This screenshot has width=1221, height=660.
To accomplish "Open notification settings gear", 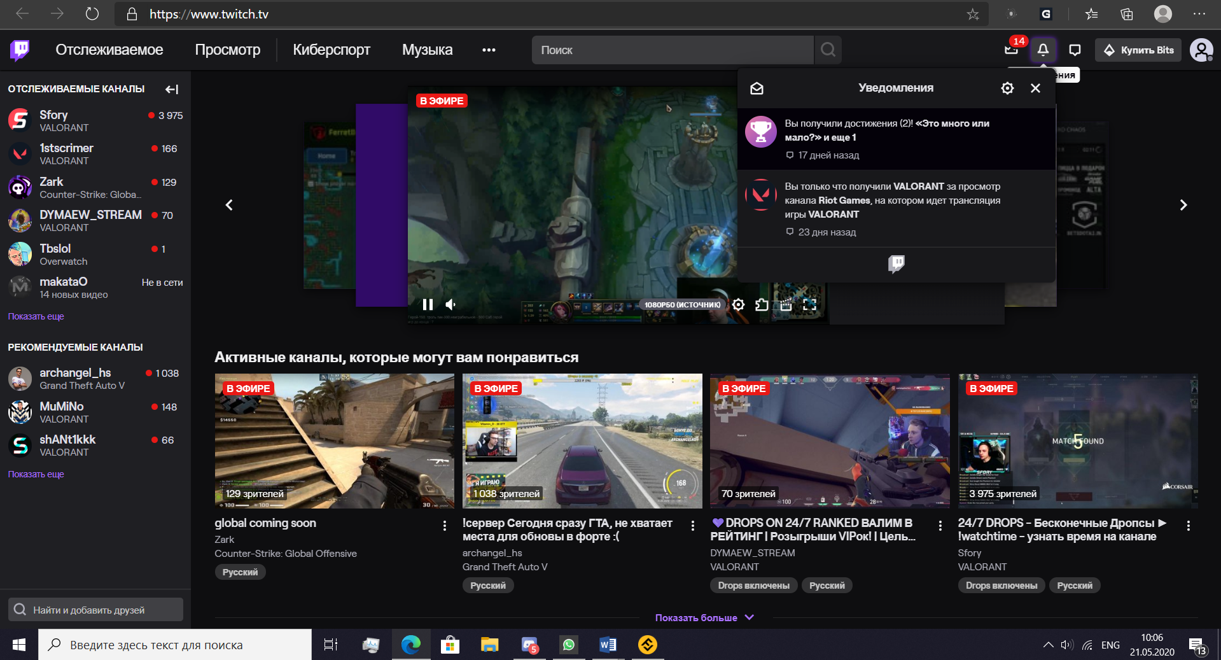I will click(x=1007, y=88).
